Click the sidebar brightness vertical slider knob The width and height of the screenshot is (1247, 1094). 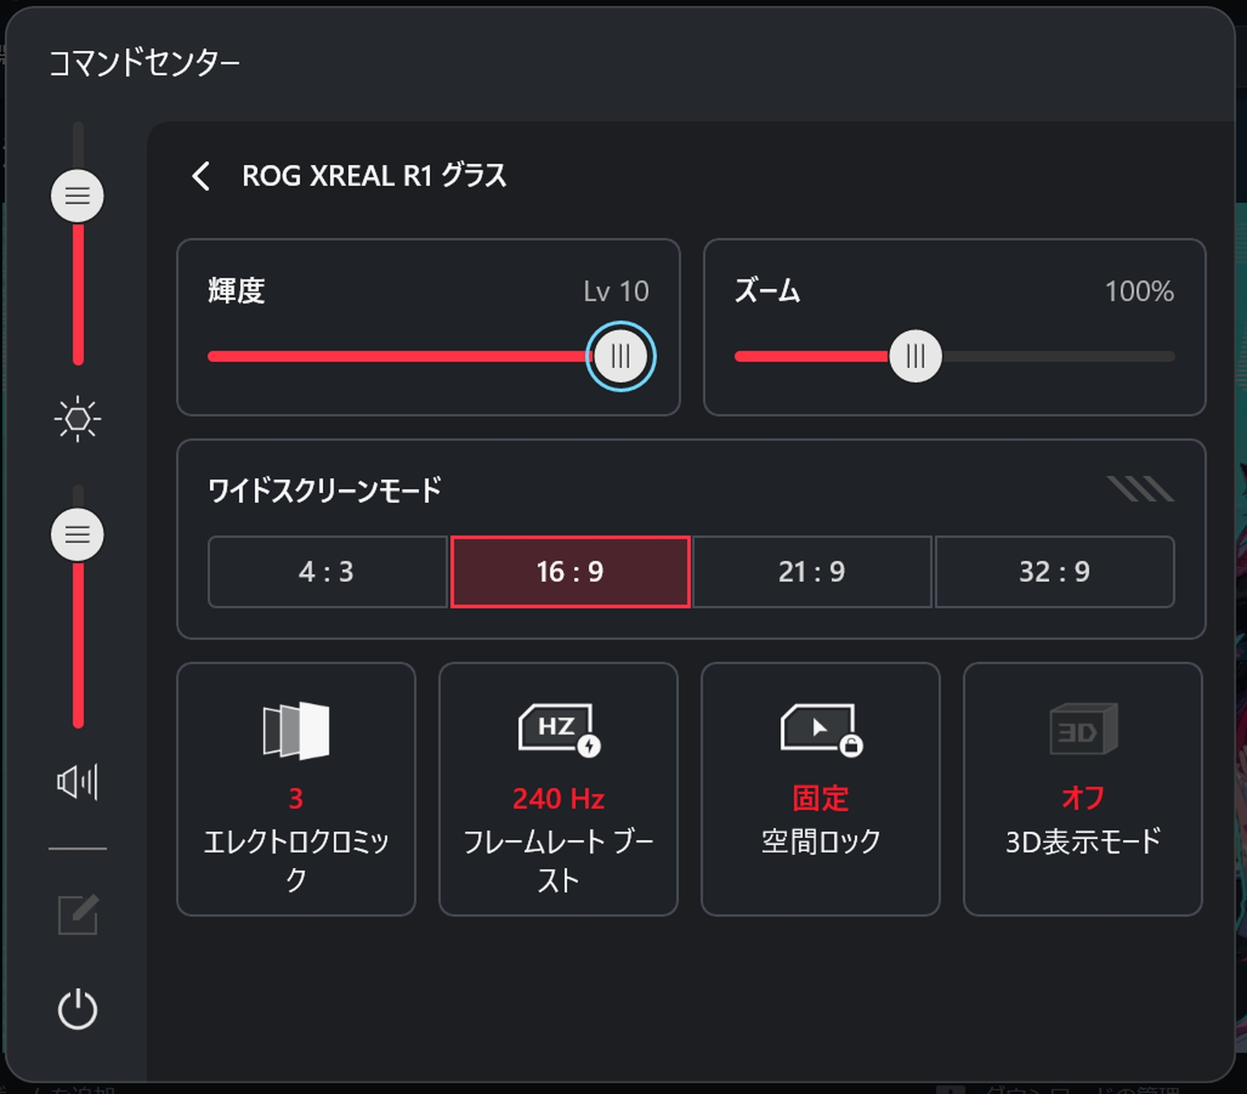[x=77, y=196]
